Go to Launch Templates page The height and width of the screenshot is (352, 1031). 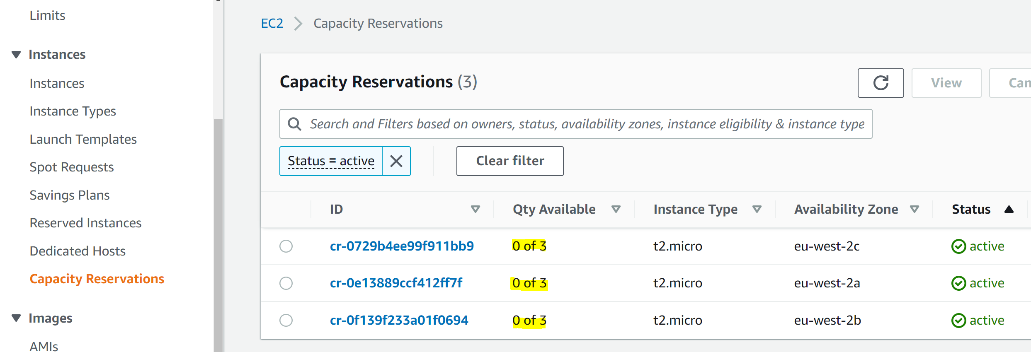[83, 139]
